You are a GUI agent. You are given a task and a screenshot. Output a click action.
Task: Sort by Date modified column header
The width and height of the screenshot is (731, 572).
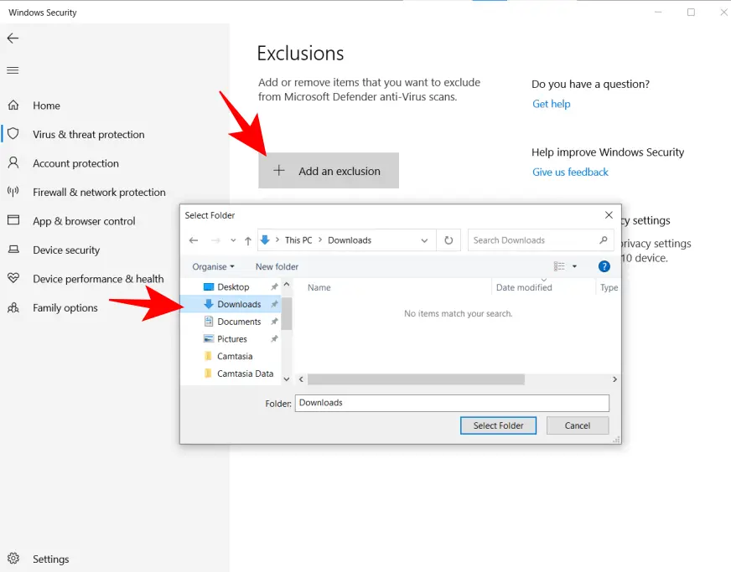[x=524, y=287]
